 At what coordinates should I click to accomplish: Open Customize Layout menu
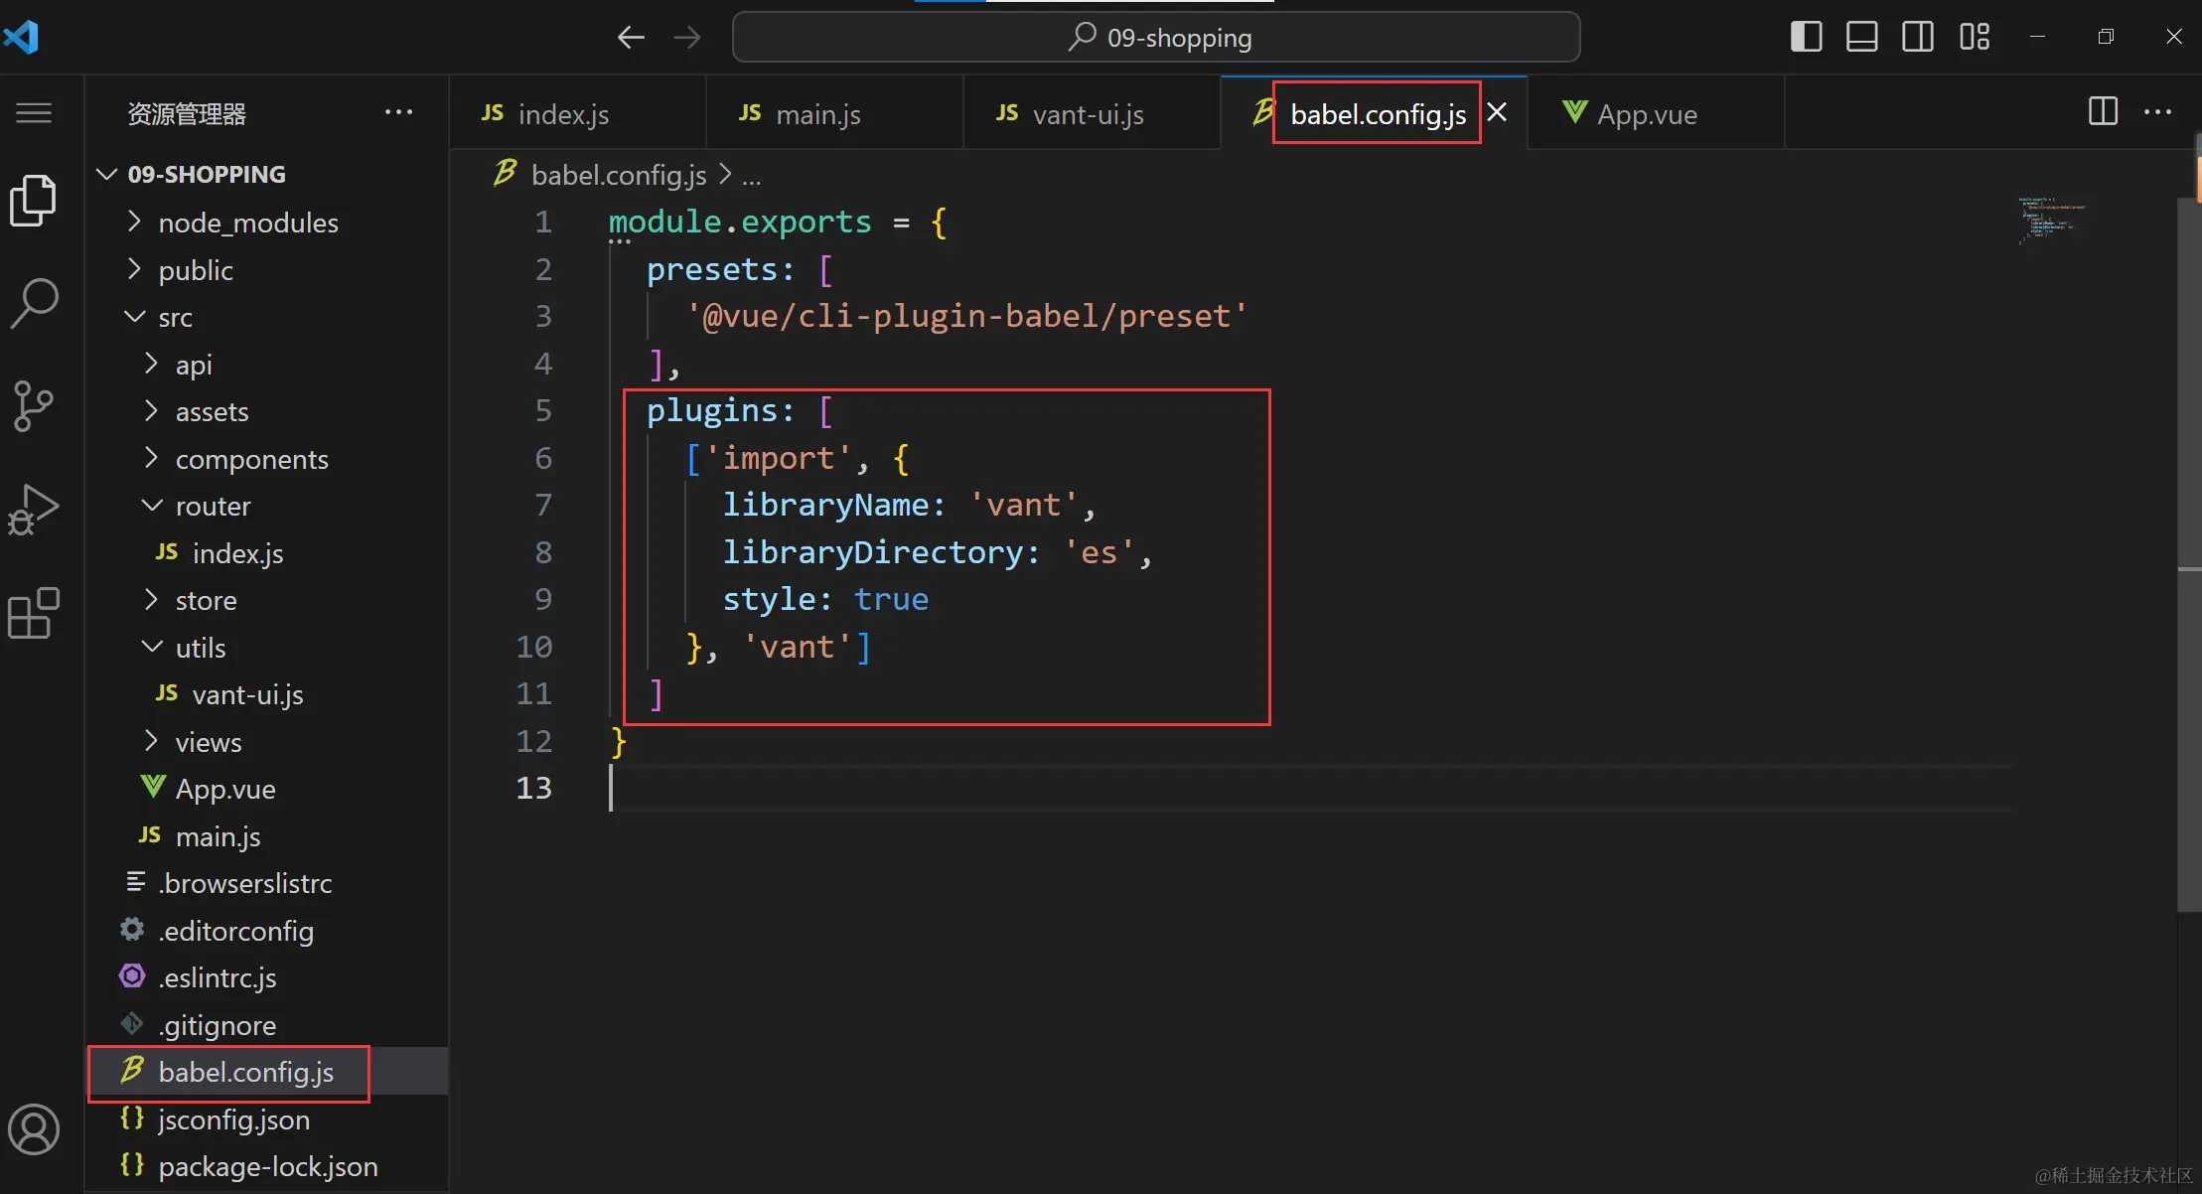pyautogui.click(x=1975, y=37)
